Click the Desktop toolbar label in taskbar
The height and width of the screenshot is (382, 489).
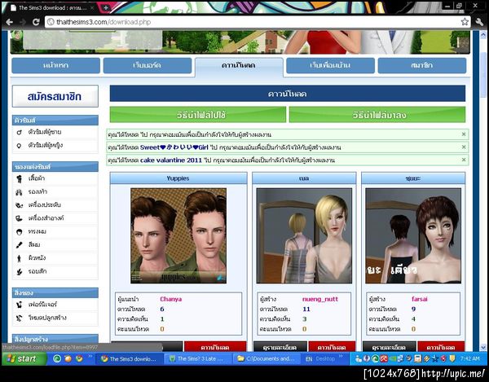[325, 359]
